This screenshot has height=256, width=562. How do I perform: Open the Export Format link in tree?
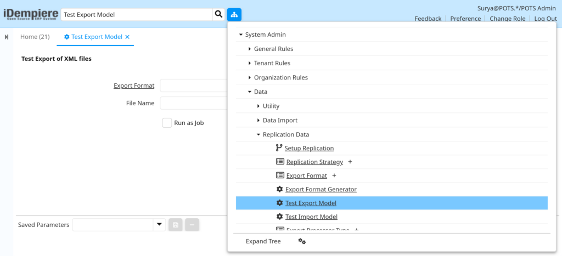coord(306,176)
